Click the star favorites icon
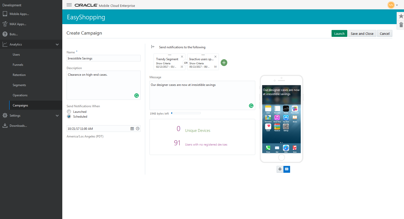The width and height of the screenshot is (404, 219). tap(401, 16)
